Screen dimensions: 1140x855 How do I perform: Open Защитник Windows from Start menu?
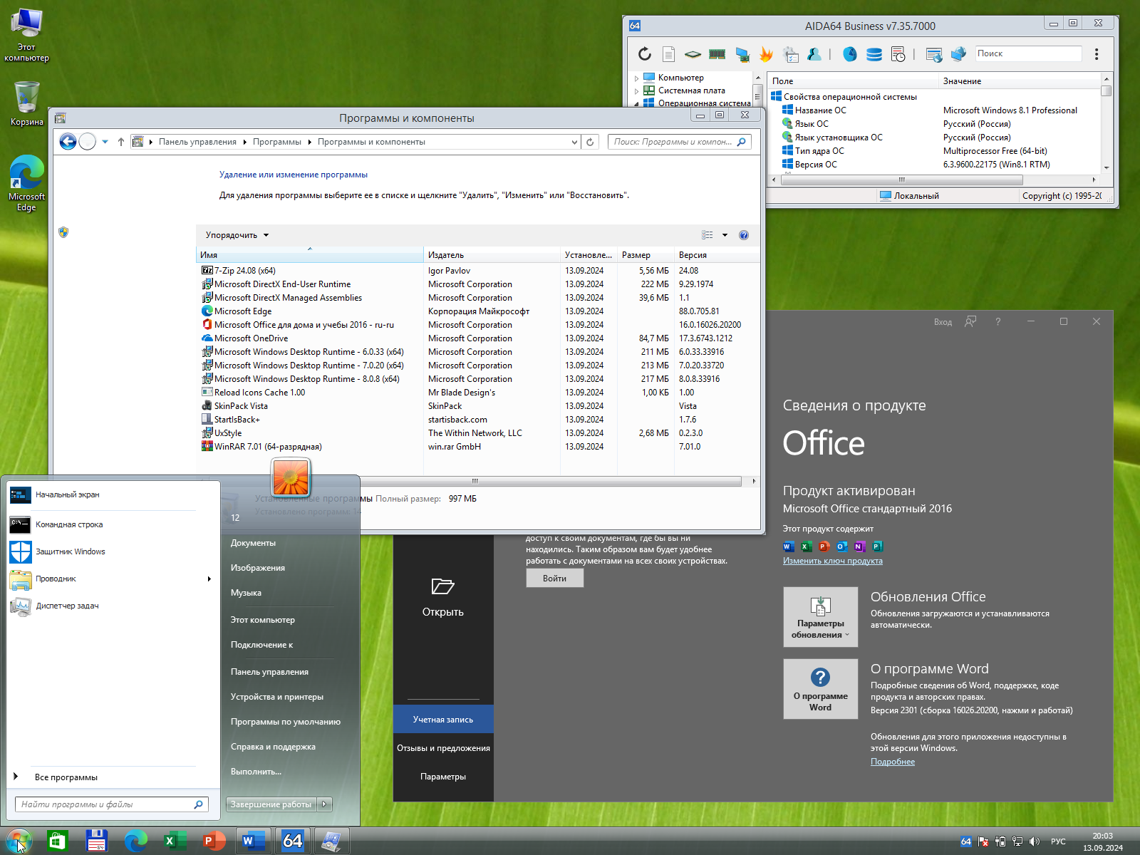coord(70,551)
